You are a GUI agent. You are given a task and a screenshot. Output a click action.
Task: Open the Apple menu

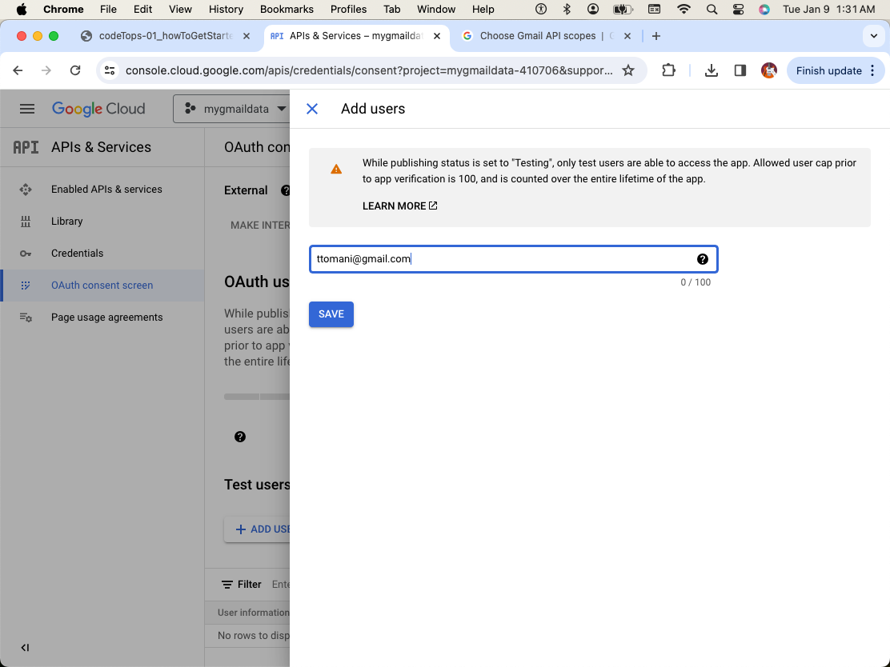(x=22, y=9)
